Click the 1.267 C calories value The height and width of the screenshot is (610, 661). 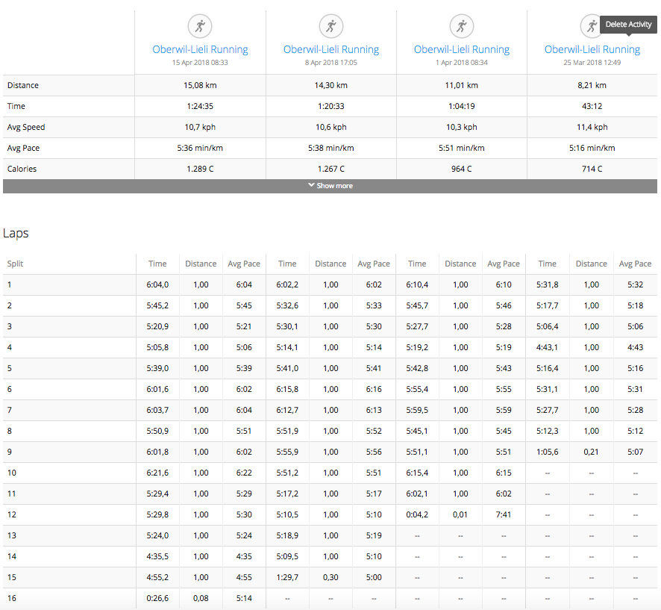coord(331,169)
